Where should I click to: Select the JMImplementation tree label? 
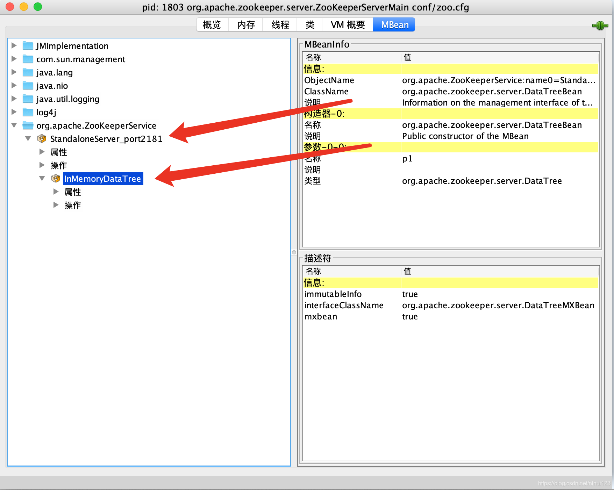point(72,46)
